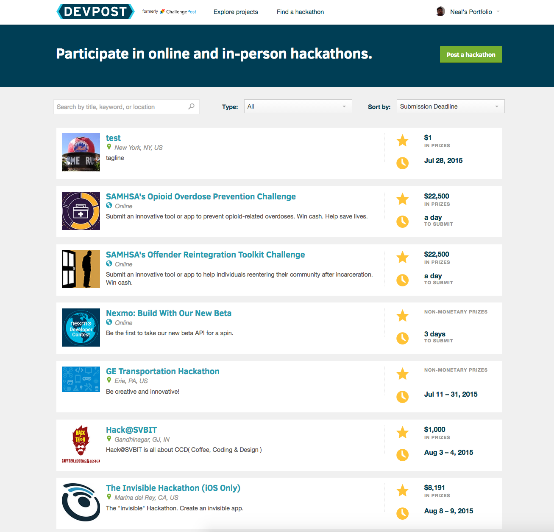The height and width of the screenshot is (532, 554).
Task: Click star icon in Hack@SVBIT row
Action: click(402, 432)
